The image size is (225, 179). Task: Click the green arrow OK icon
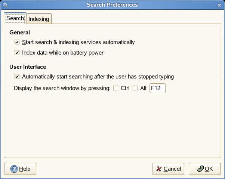(200, 169)
